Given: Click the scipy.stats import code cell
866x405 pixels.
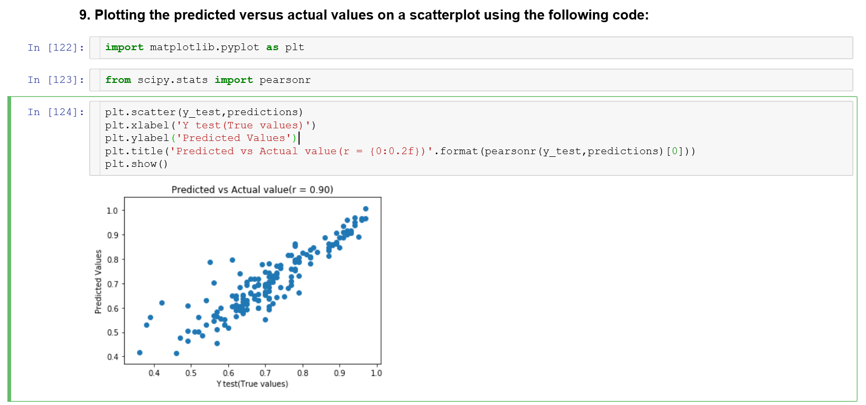Looking at the screenshot, I should pos(471,80).
